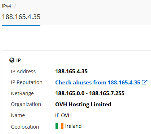151x134 pixels.
Task: Click the IE-OVH name value
Action: click(63, 115)
